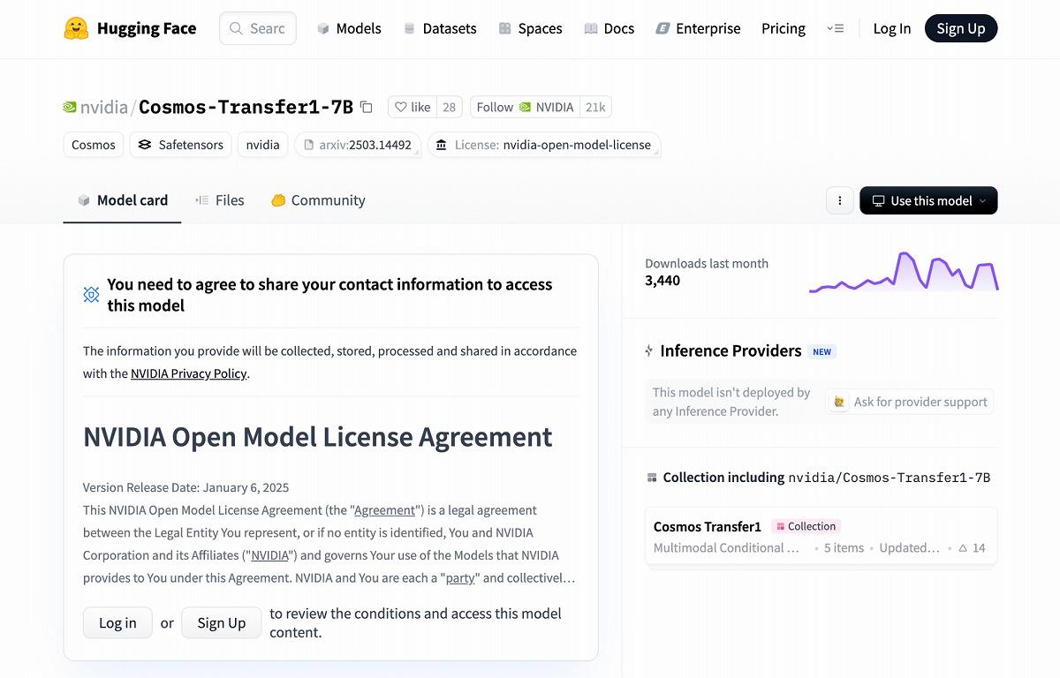Click the pink Collection badge
1060x678 pixels.
tap(806, 526)
